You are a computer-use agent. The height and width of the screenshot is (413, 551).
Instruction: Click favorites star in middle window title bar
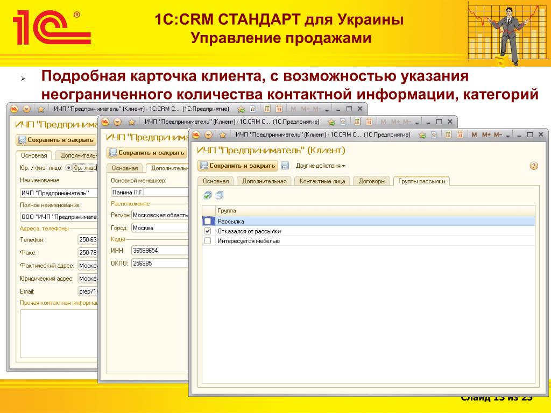coord(132,122)
